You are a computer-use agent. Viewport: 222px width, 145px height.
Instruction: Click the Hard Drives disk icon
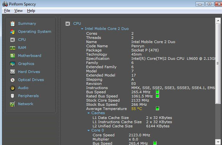tap(13, 72)
